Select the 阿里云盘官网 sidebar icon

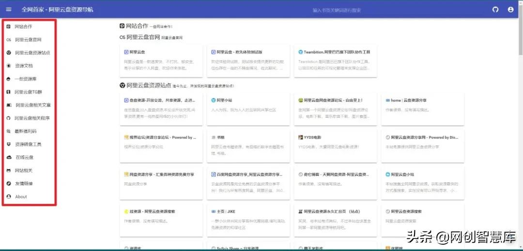pos(9,40)
